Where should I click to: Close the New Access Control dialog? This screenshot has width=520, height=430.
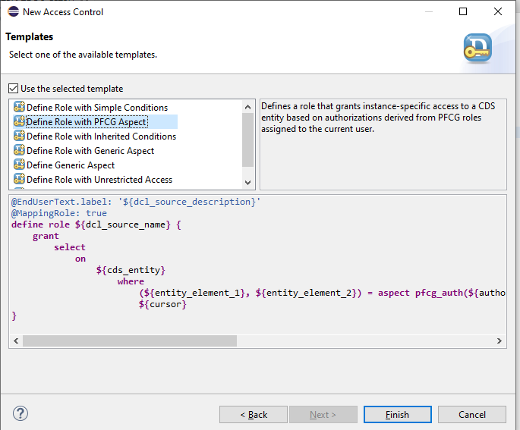tap(498, 11)
